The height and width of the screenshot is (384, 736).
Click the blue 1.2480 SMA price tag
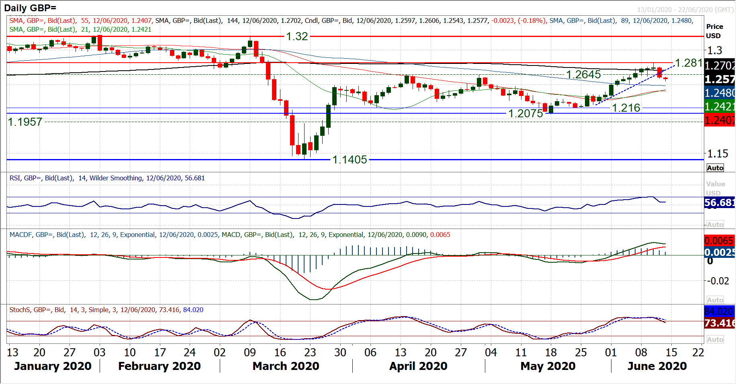[719, 93]
